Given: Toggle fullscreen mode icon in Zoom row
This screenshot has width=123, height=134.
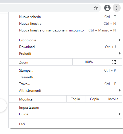Looking at the screenshot, I should (114, 62).
